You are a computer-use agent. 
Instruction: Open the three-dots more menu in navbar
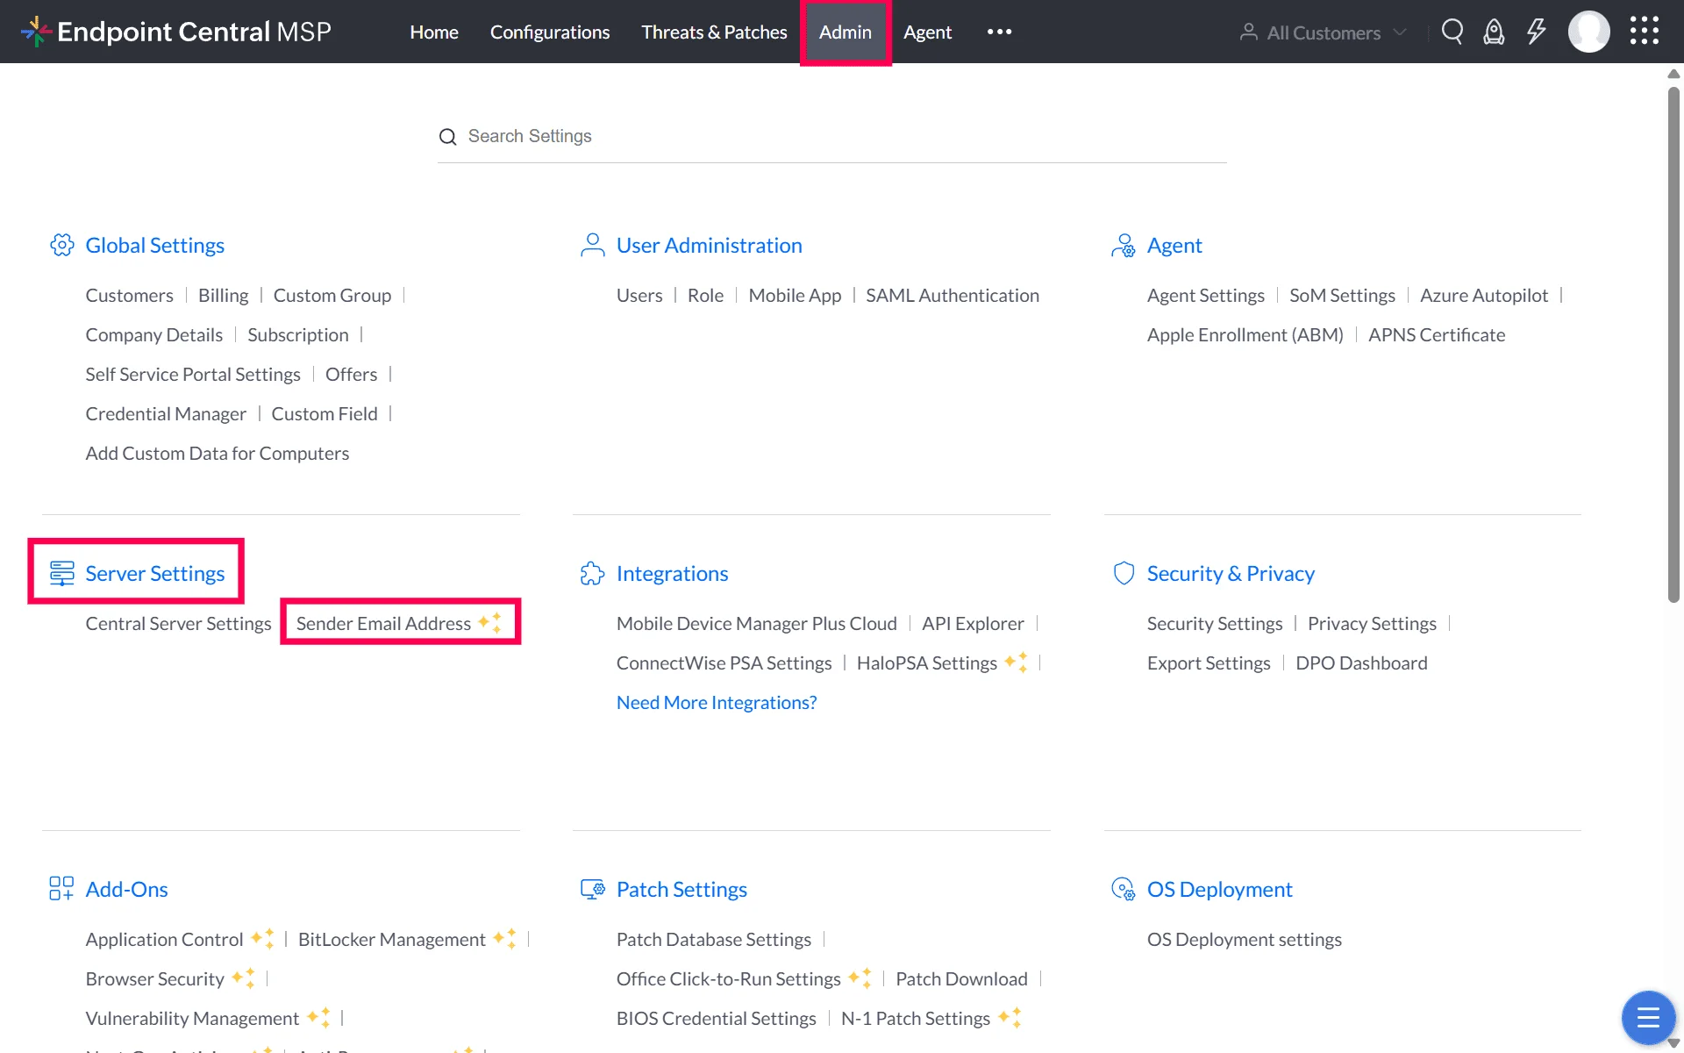pyautogui.click(x=999, y=32)
